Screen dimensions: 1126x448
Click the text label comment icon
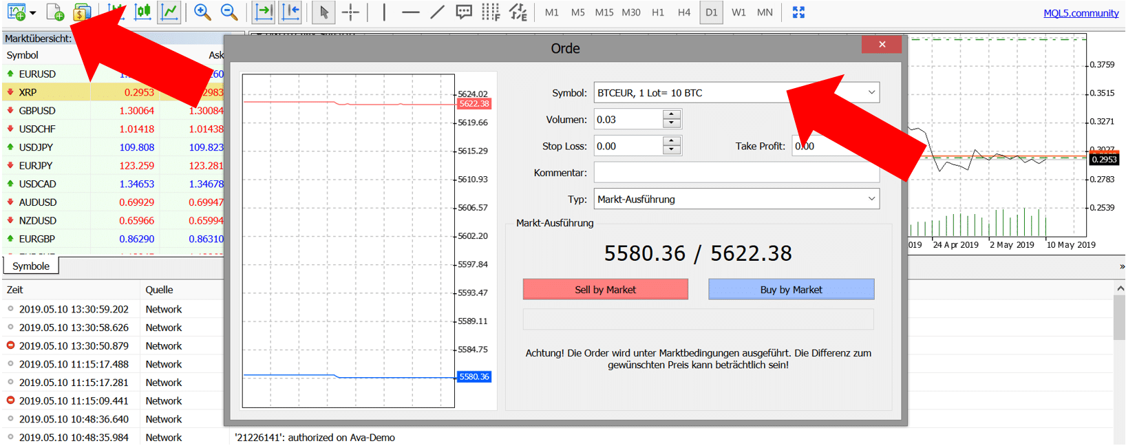pyautogui.click(x=464, y=12)
